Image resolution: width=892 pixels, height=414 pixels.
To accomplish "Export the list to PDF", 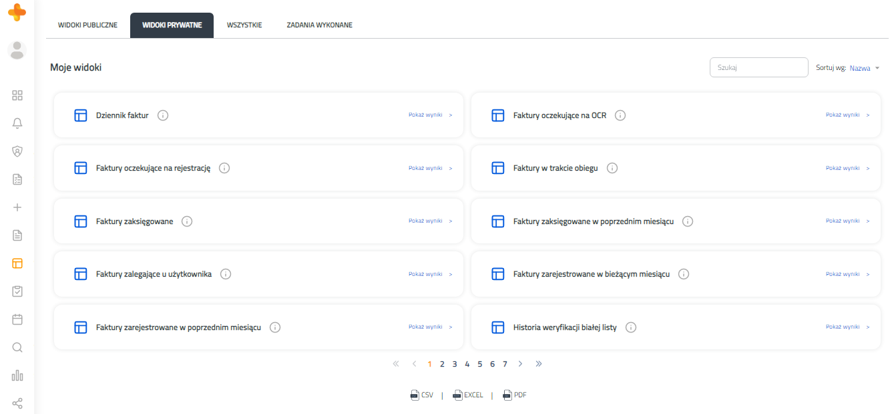I will (515, 395).
